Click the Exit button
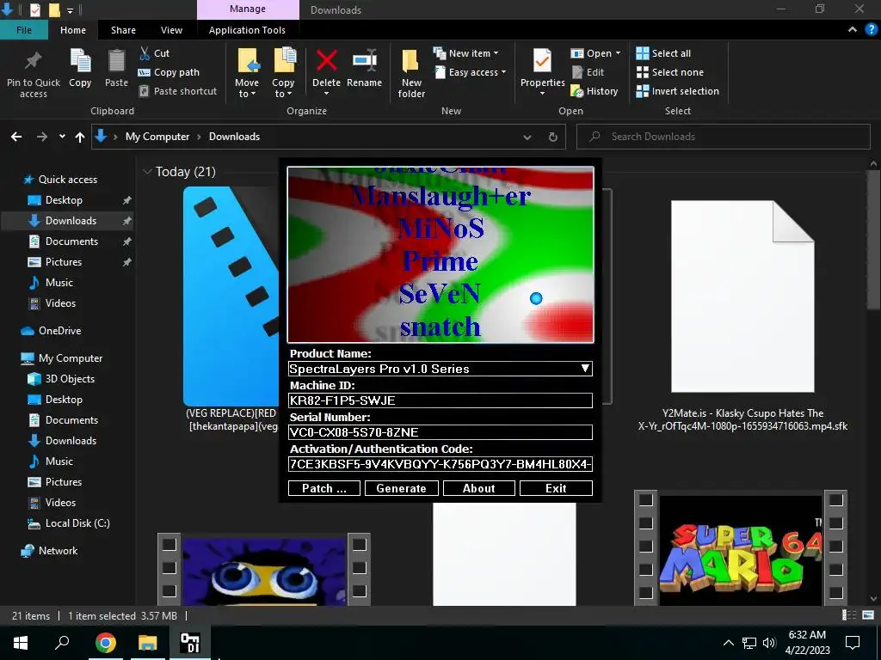 (x=556, y=488)
